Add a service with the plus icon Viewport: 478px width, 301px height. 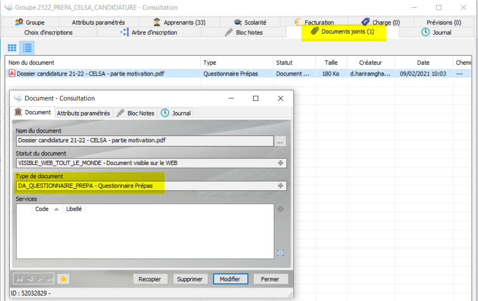point(281,209)
